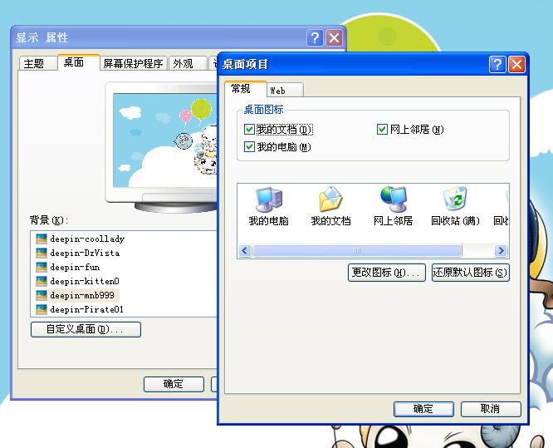The height and width of the screenshot is (448, 553).
Task: Switch to the Web tab
Action: click(285, 91)
